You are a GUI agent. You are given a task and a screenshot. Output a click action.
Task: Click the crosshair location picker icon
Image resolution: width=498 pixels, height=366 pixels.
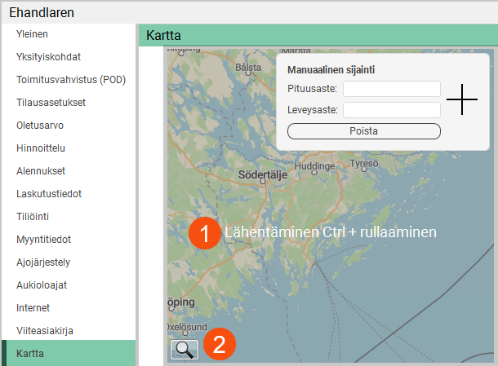pos(462,99)
